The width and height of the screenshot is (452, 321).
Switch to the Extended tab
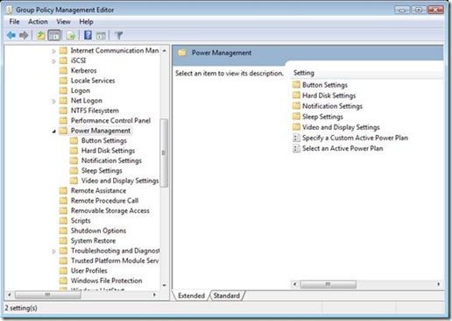pyautogui.click(x=192, y=296)
